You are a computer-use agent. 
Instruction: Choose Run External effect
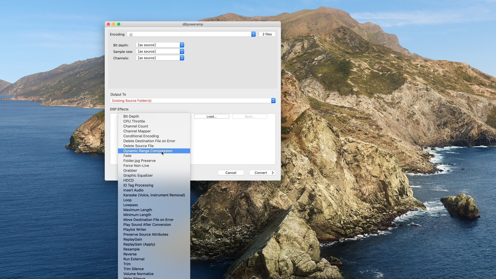pos(154,259)
